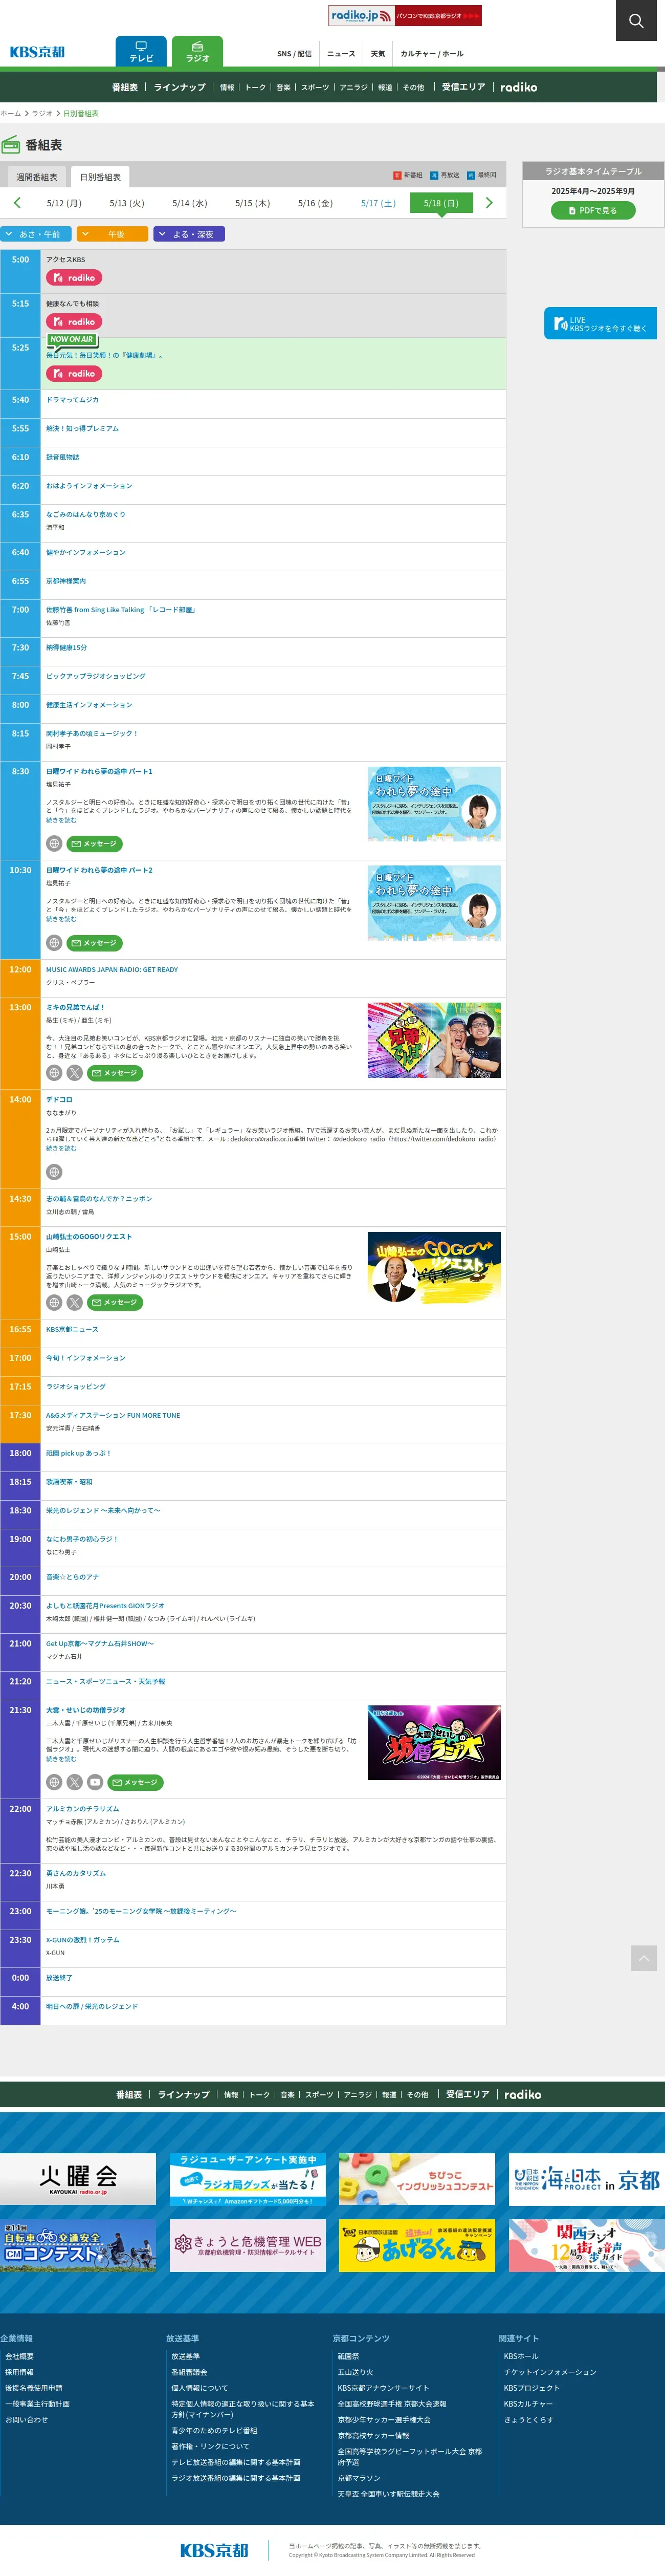Open X icon for 山崎弘士のGOGOリクエスト
The width and height of the screenshot is (665, 2576).
coord(75,1302)
